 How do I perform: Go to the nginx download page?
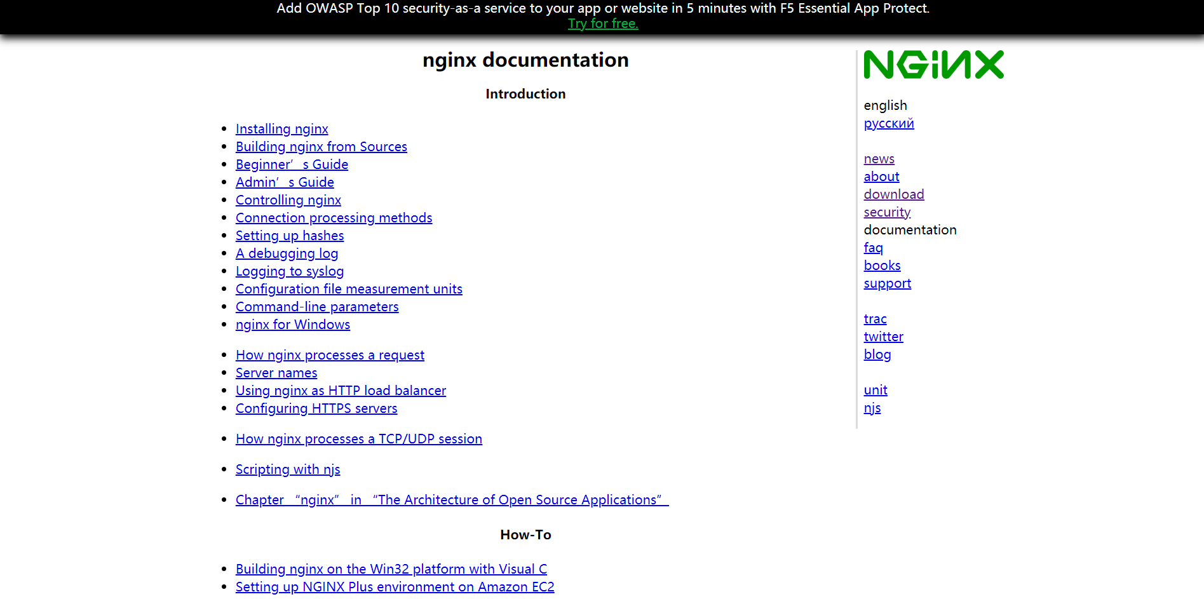893,194
